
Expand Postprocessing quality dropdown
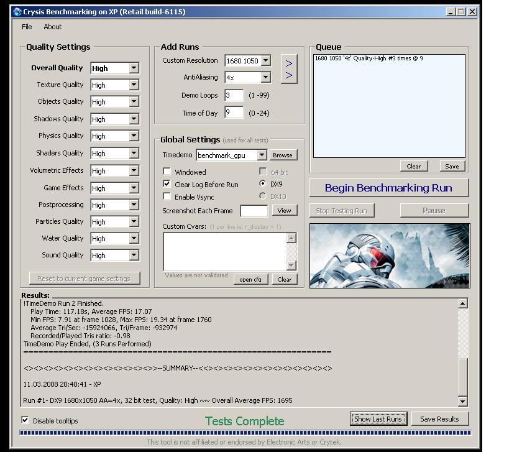[x=134, y=205]
